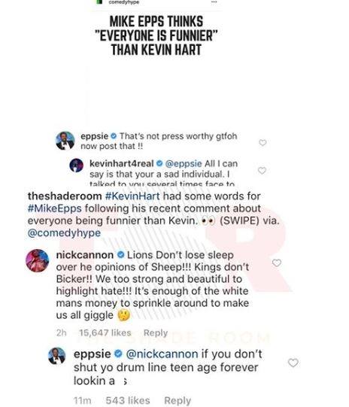The width and height of the screenshot is (349, 407).
Task: Open theshaderoom username in caption
Action: (65, 196)
